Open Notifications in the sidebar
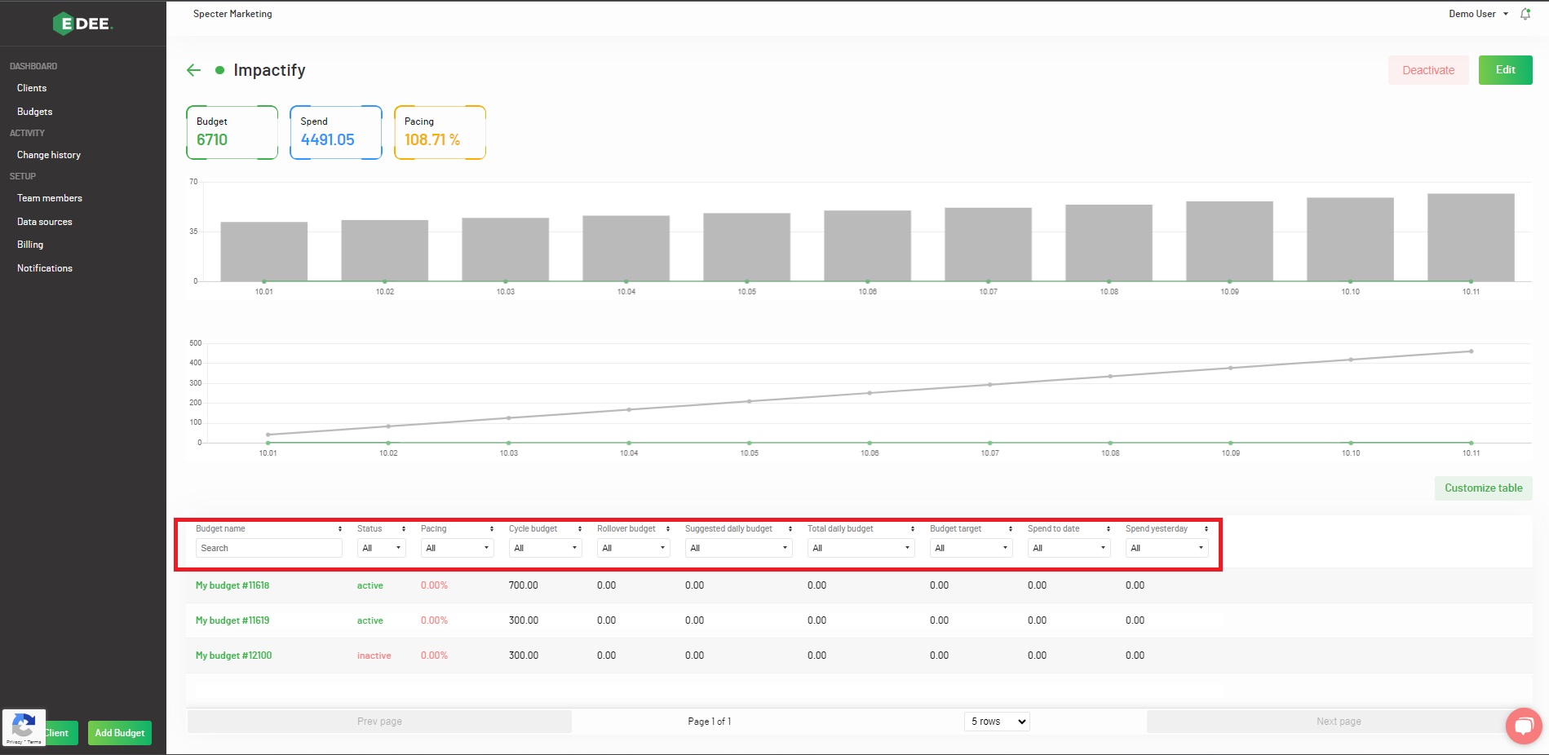Screen dimensions: 1549x755 pos(45,268)
